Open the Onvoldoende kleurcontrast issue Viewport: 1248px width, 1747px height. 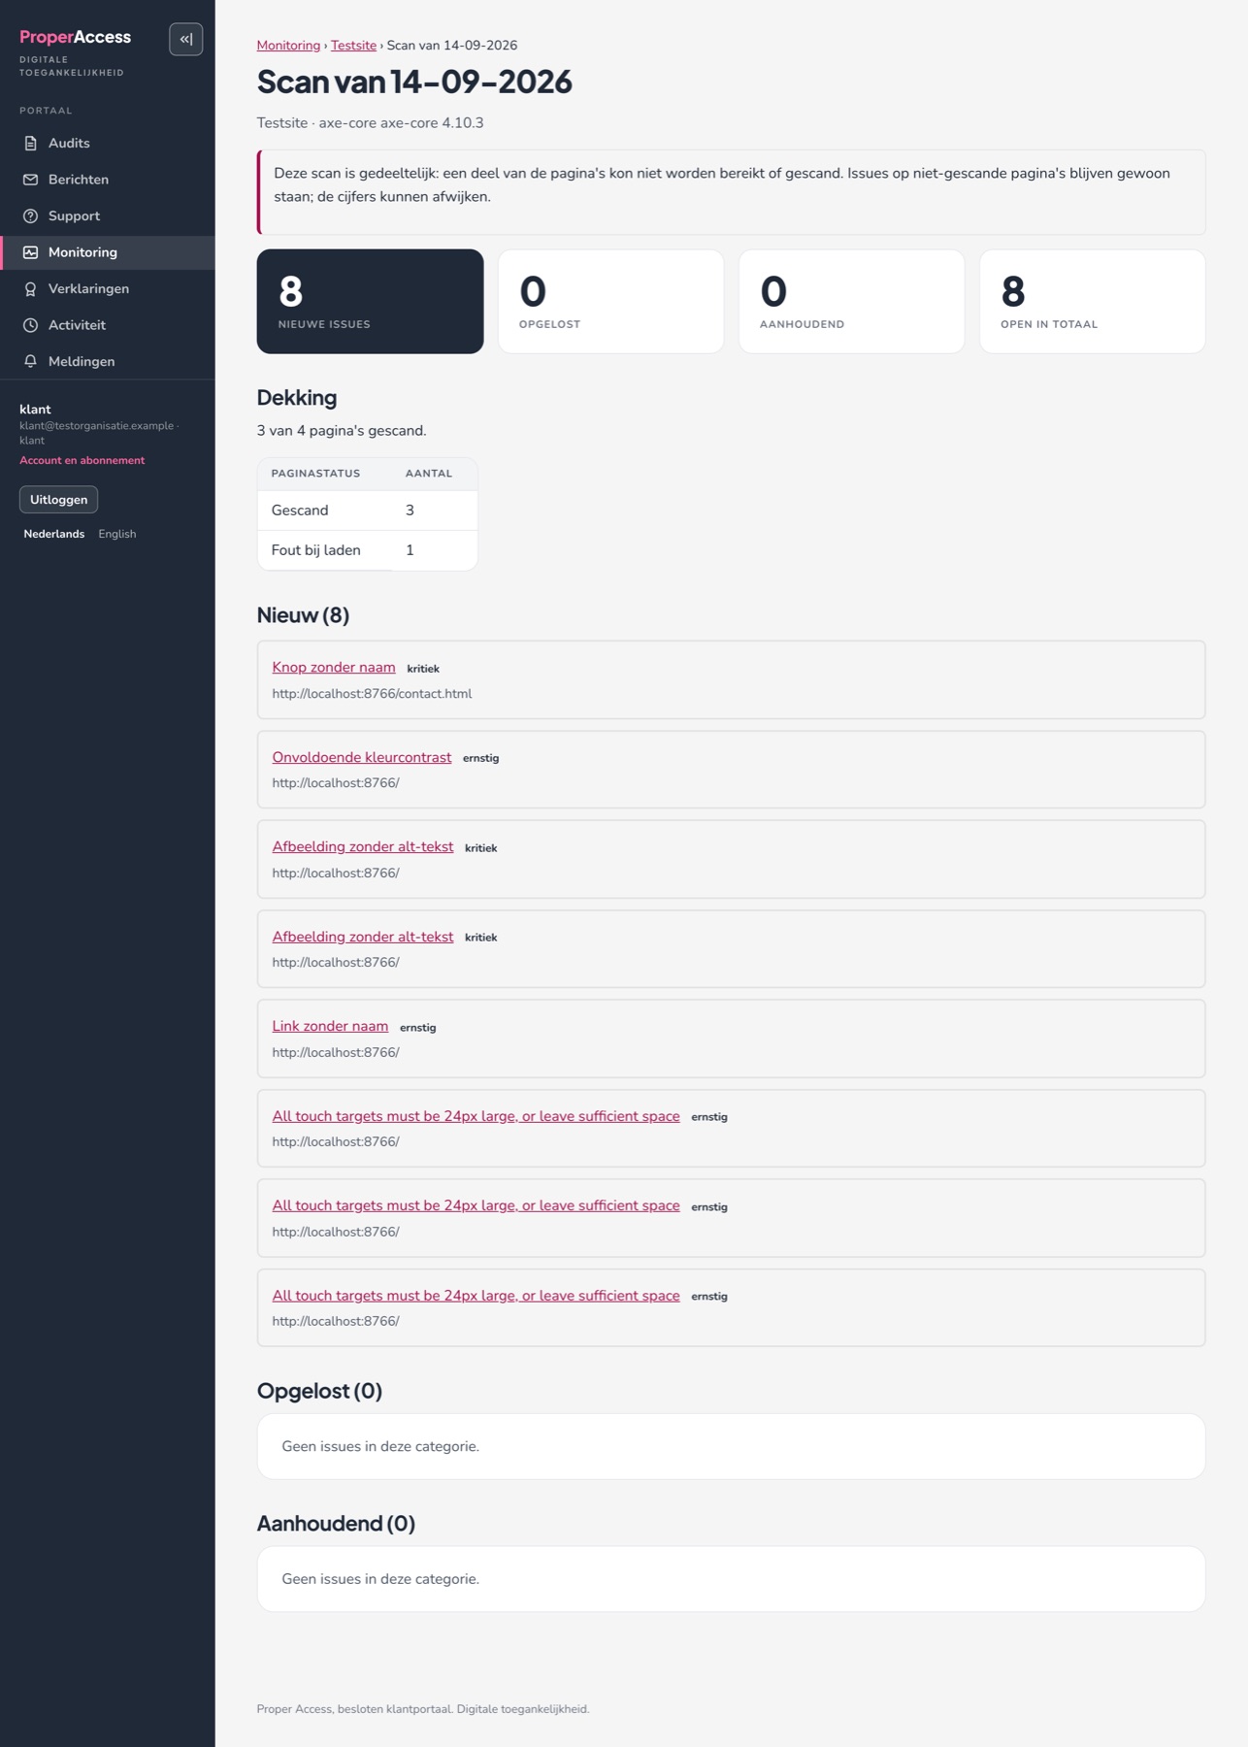[362, 757]
